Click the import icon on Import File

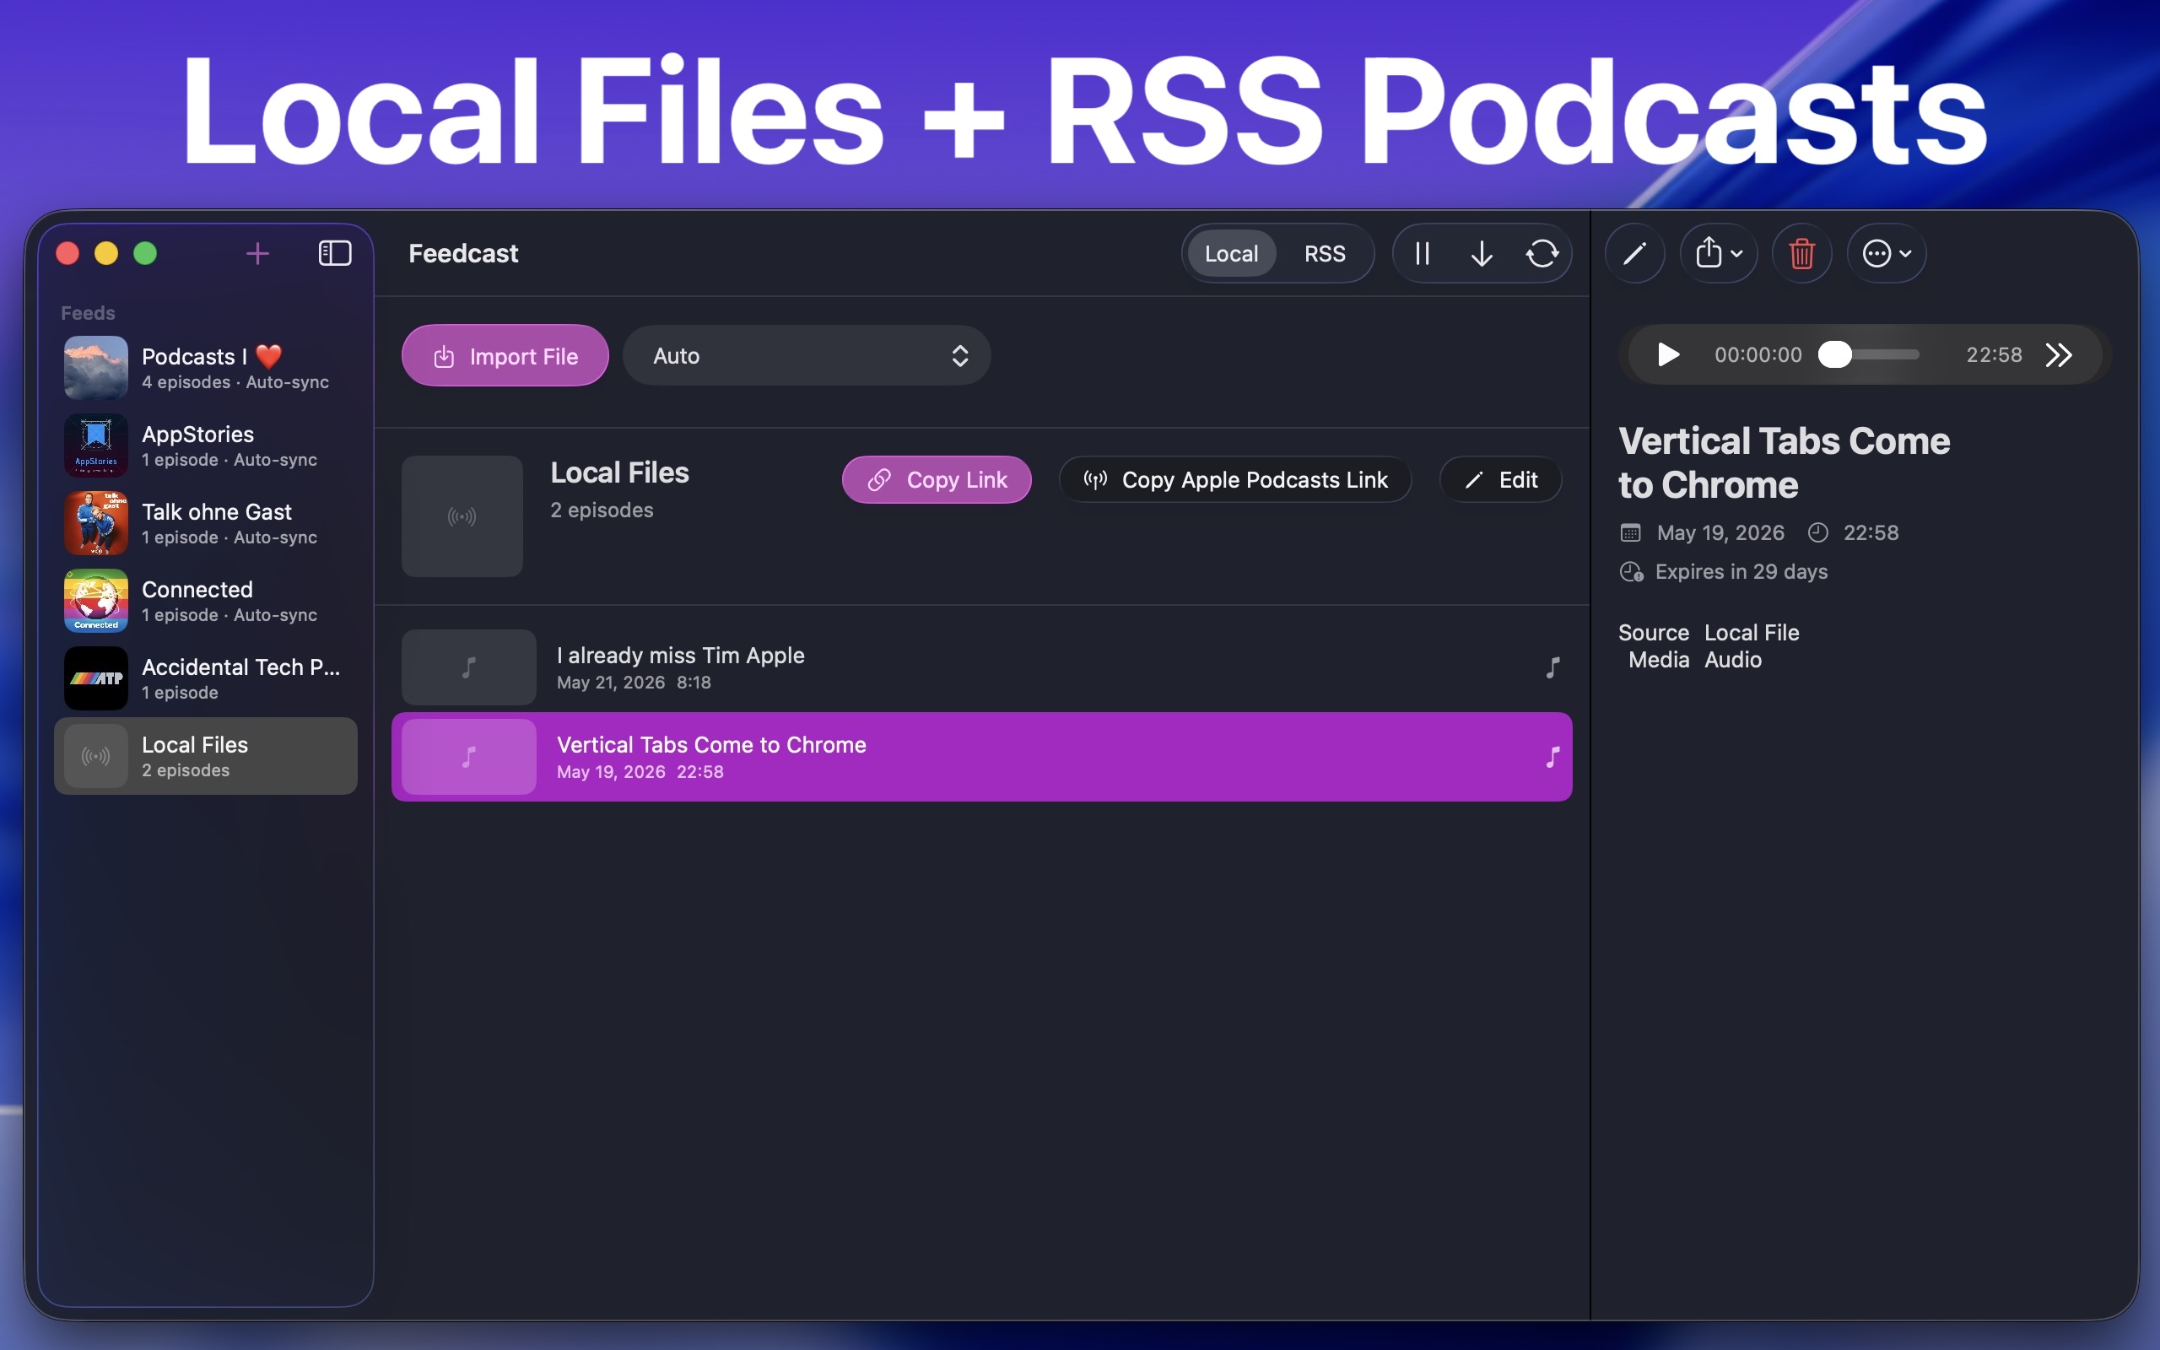click(x=444, y=356)
